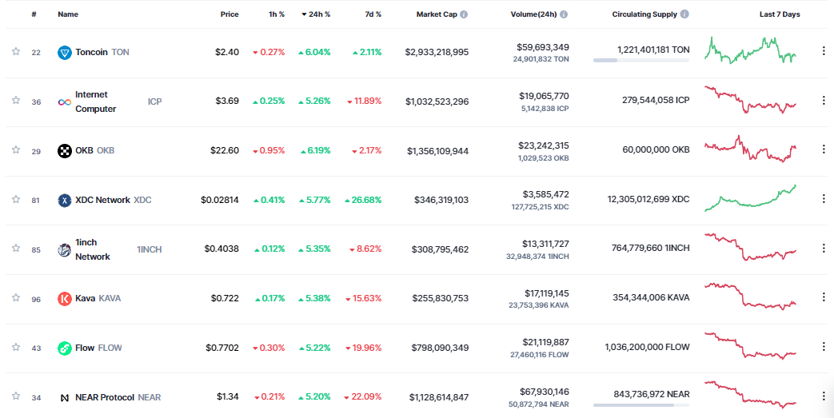Show the Market Cap info tooltip icon
This screenshot has width=834, height=418.
pyautogui.click(x=464, y=14)
